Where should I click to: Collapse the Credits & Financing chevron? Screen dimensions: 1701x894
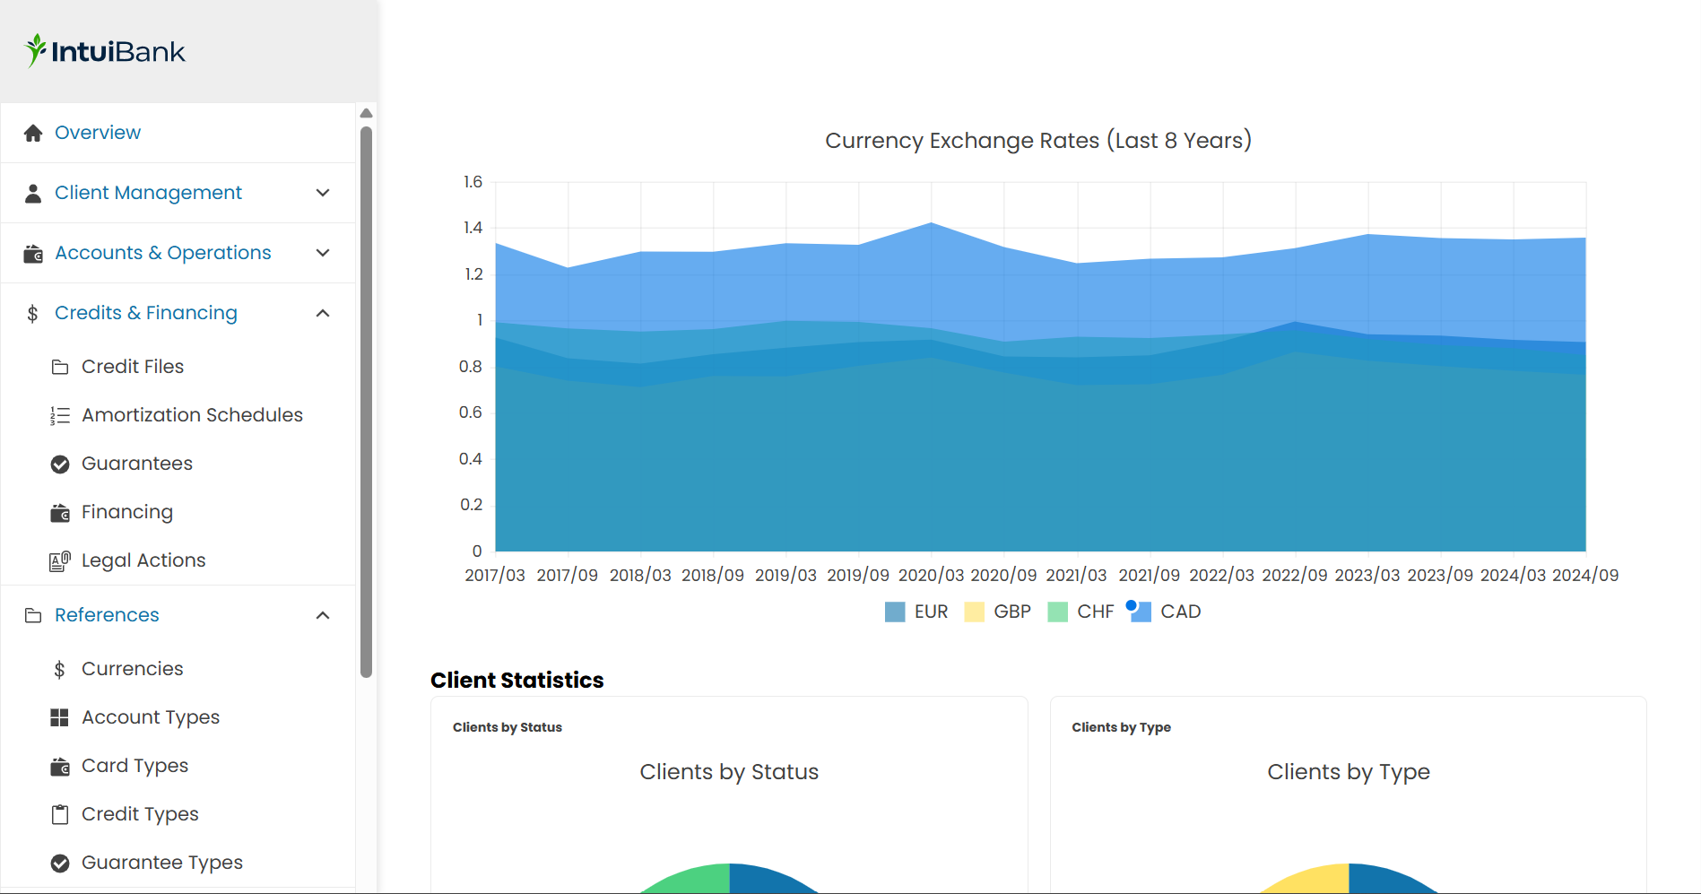pyautogui.click(x=323, y=313)
